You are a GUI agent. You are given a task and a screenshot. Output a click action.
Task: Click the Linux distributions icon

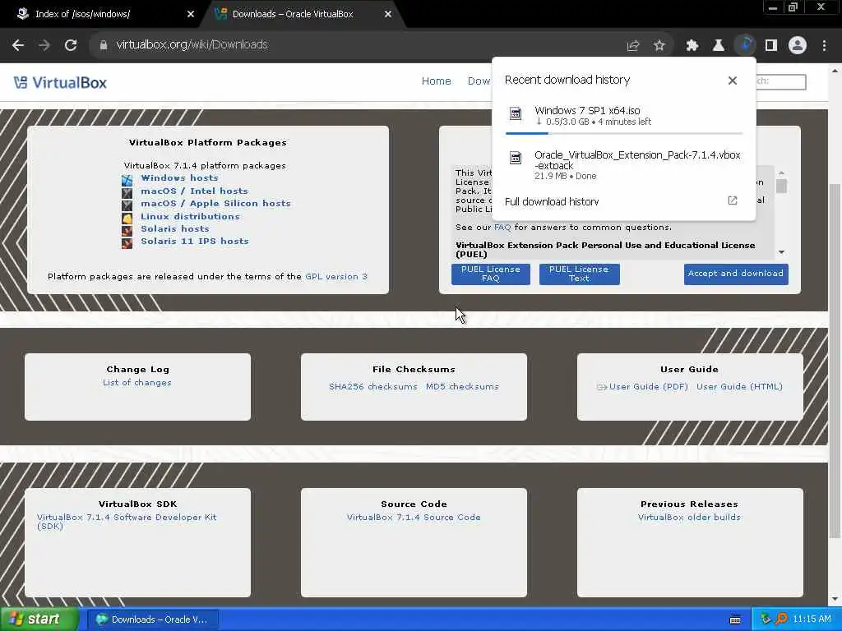coord(127,219)
